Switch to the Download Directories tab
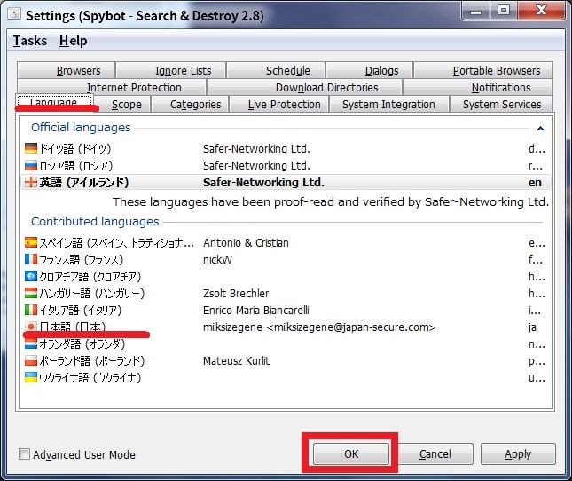 304,87
